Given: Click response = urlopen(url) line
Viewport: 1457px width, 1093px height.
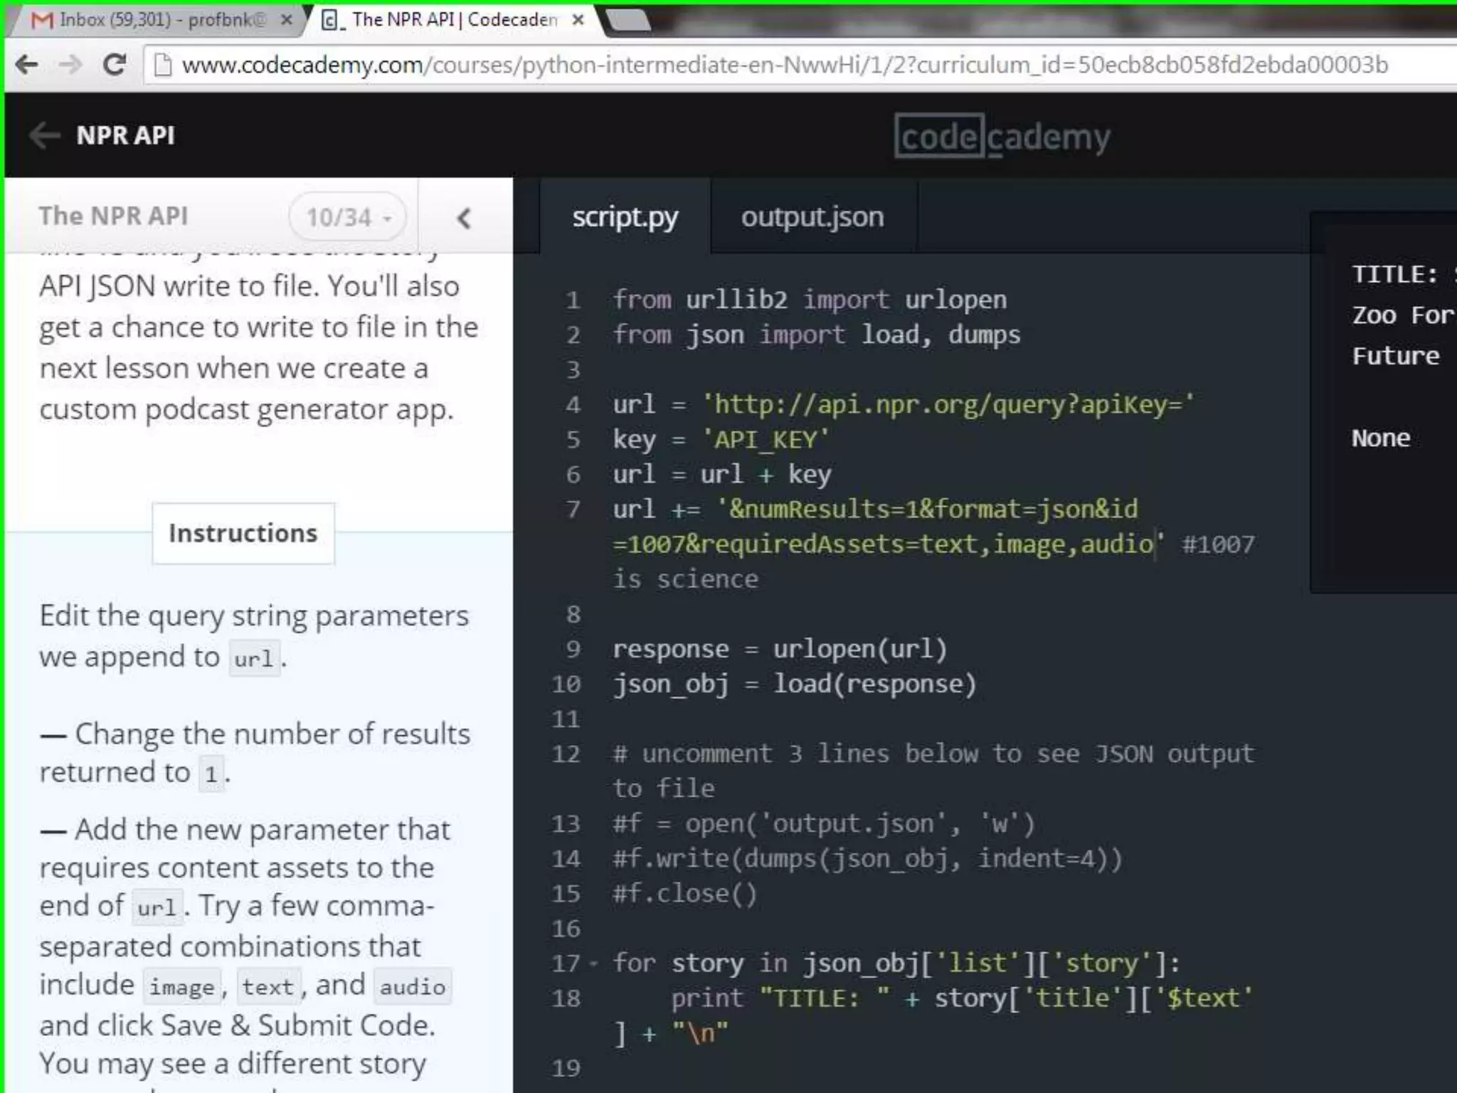Looking at the screenshot, I should point(780,648).
